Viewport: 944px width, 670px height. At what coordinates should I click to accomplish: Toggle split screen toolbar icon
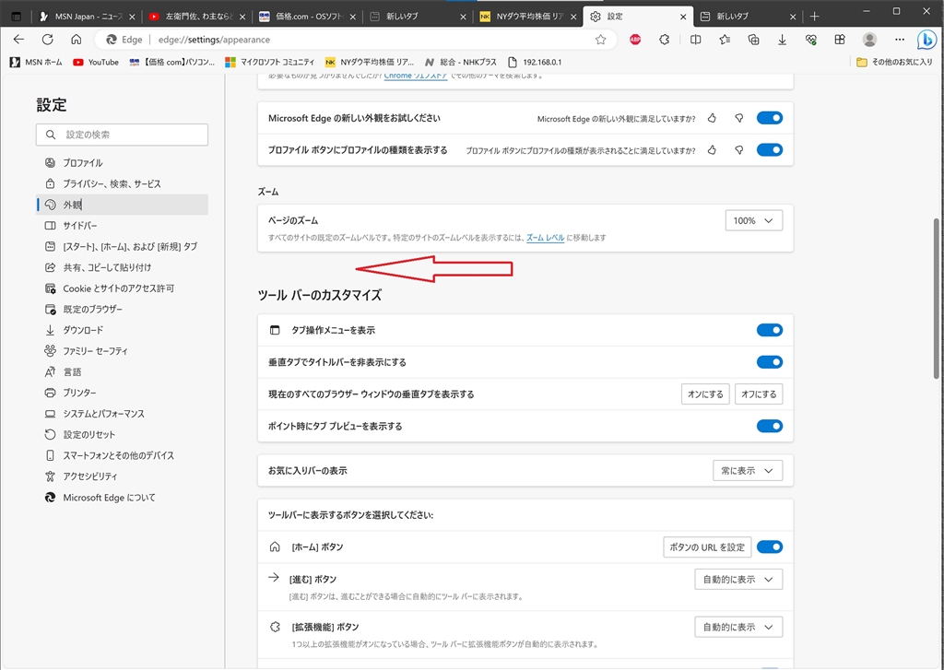pyautogui.click(x=695, y=40)
